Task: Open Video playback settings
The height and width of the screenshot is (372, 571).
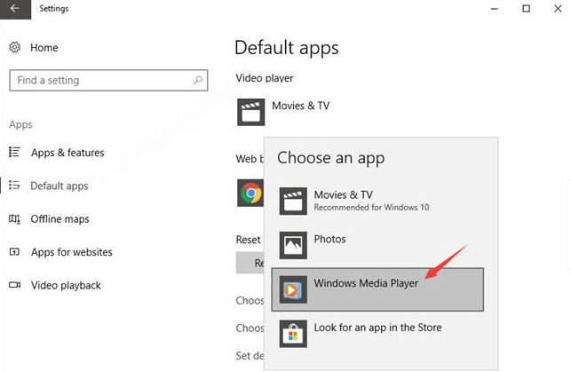Action: (66, 285)
